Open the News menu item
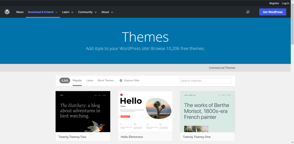The image size is (294, 144). point(20,12)
